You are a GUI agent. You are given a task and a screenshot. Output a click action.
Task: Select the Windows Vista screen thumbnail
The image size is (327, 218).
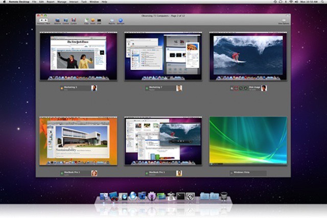point(248,141)
